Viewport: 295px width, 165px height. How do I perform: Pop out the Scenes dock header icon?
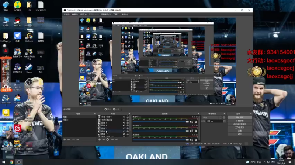95,114
